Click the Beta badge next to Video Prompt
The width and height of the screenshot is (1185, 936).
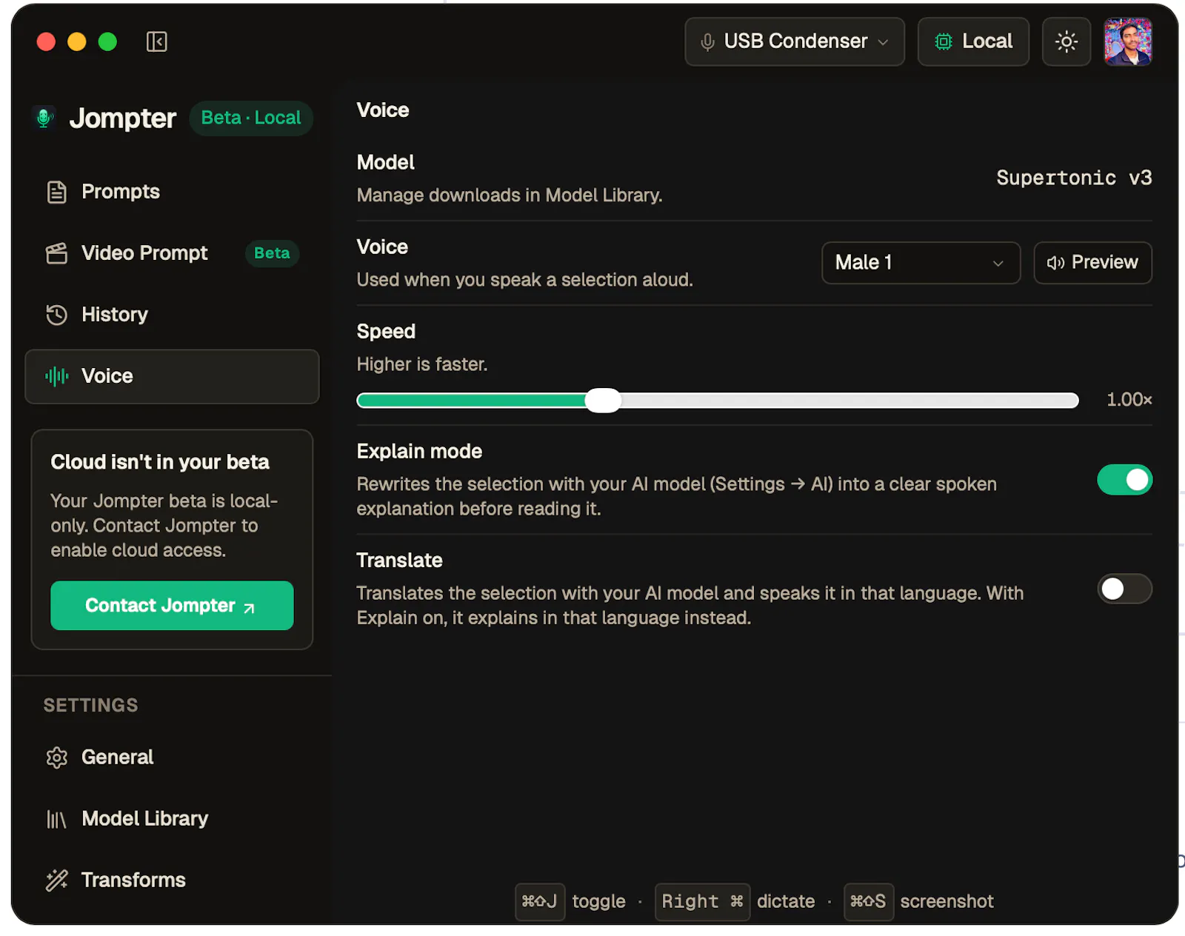tap(272, 253)
